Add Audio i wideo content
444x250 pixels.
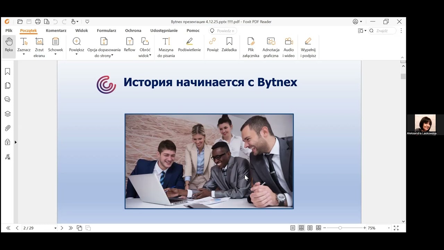[289, 47]
